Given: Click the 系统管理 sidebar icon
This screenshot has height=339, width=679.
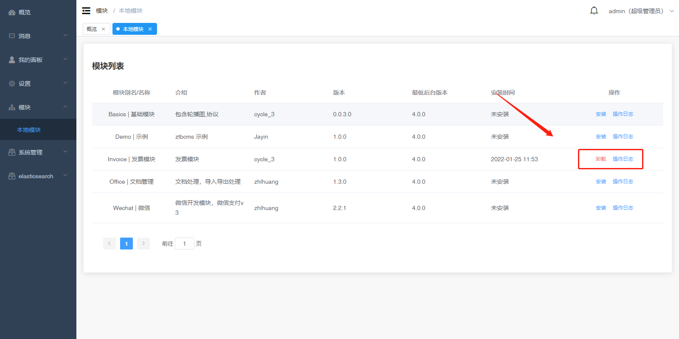Looking at the screenshot, I should pyautogui.click(x=12, y=152).
